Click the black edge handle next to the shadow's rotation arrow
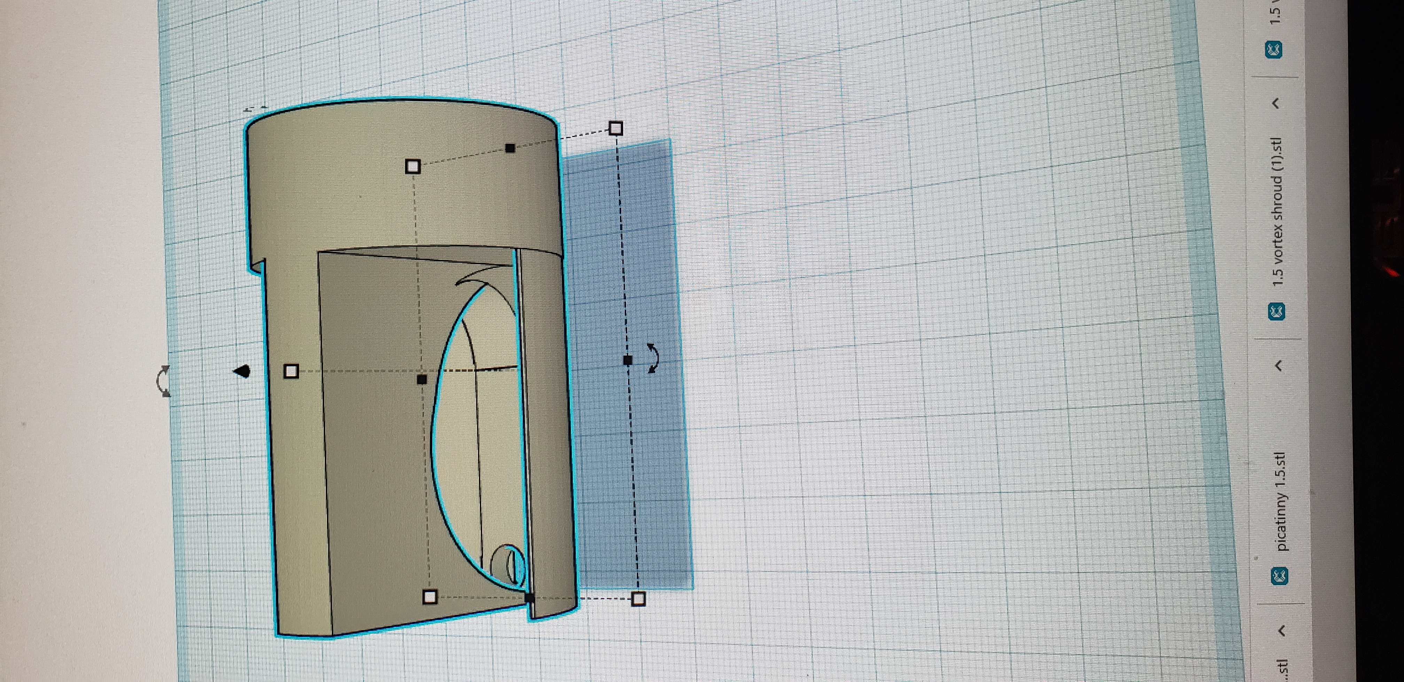 tap(628, 360)
